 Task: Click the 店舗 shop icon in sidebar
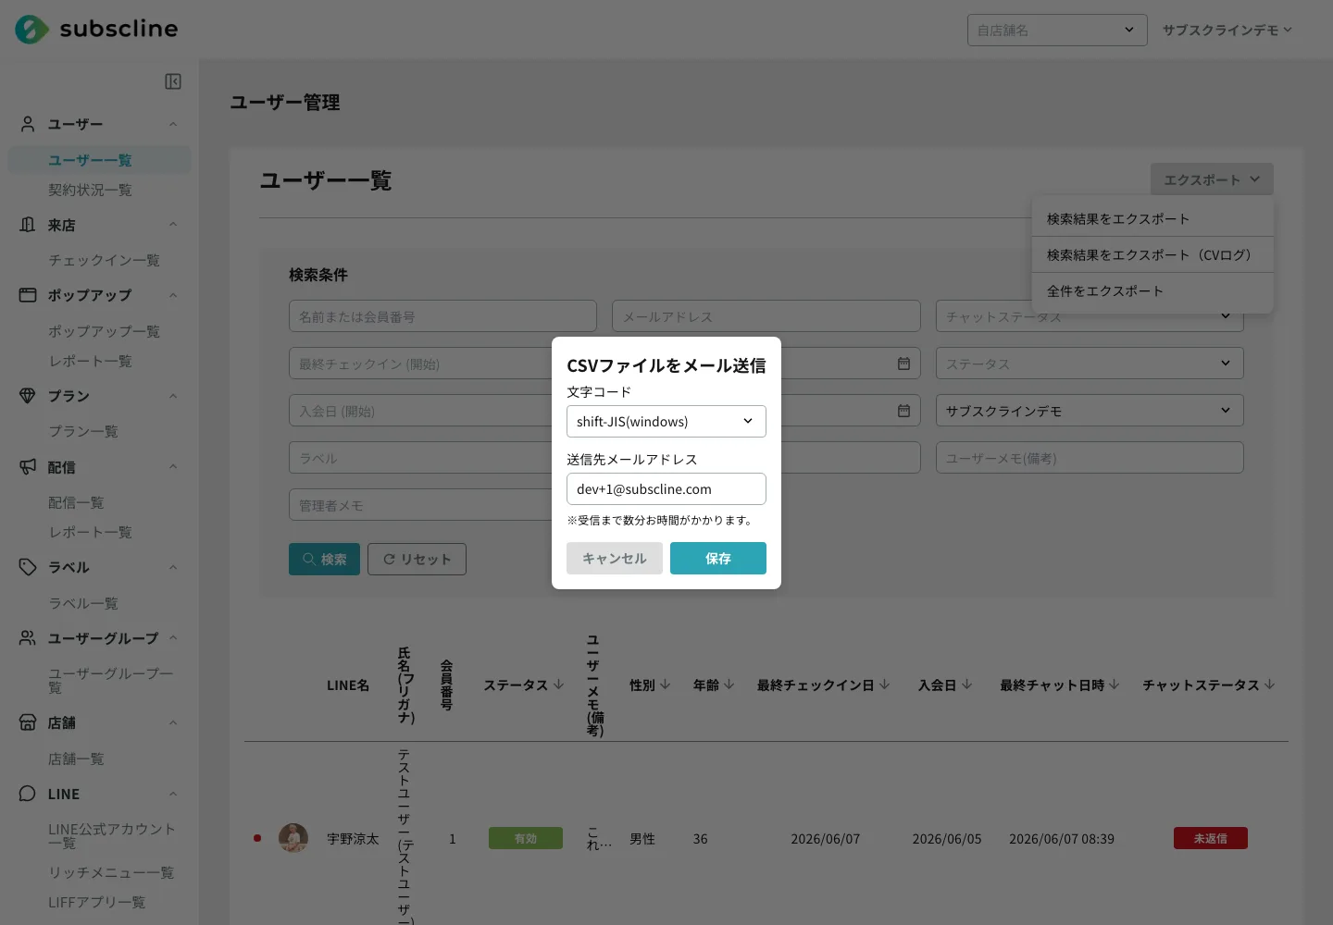point(28,722)
